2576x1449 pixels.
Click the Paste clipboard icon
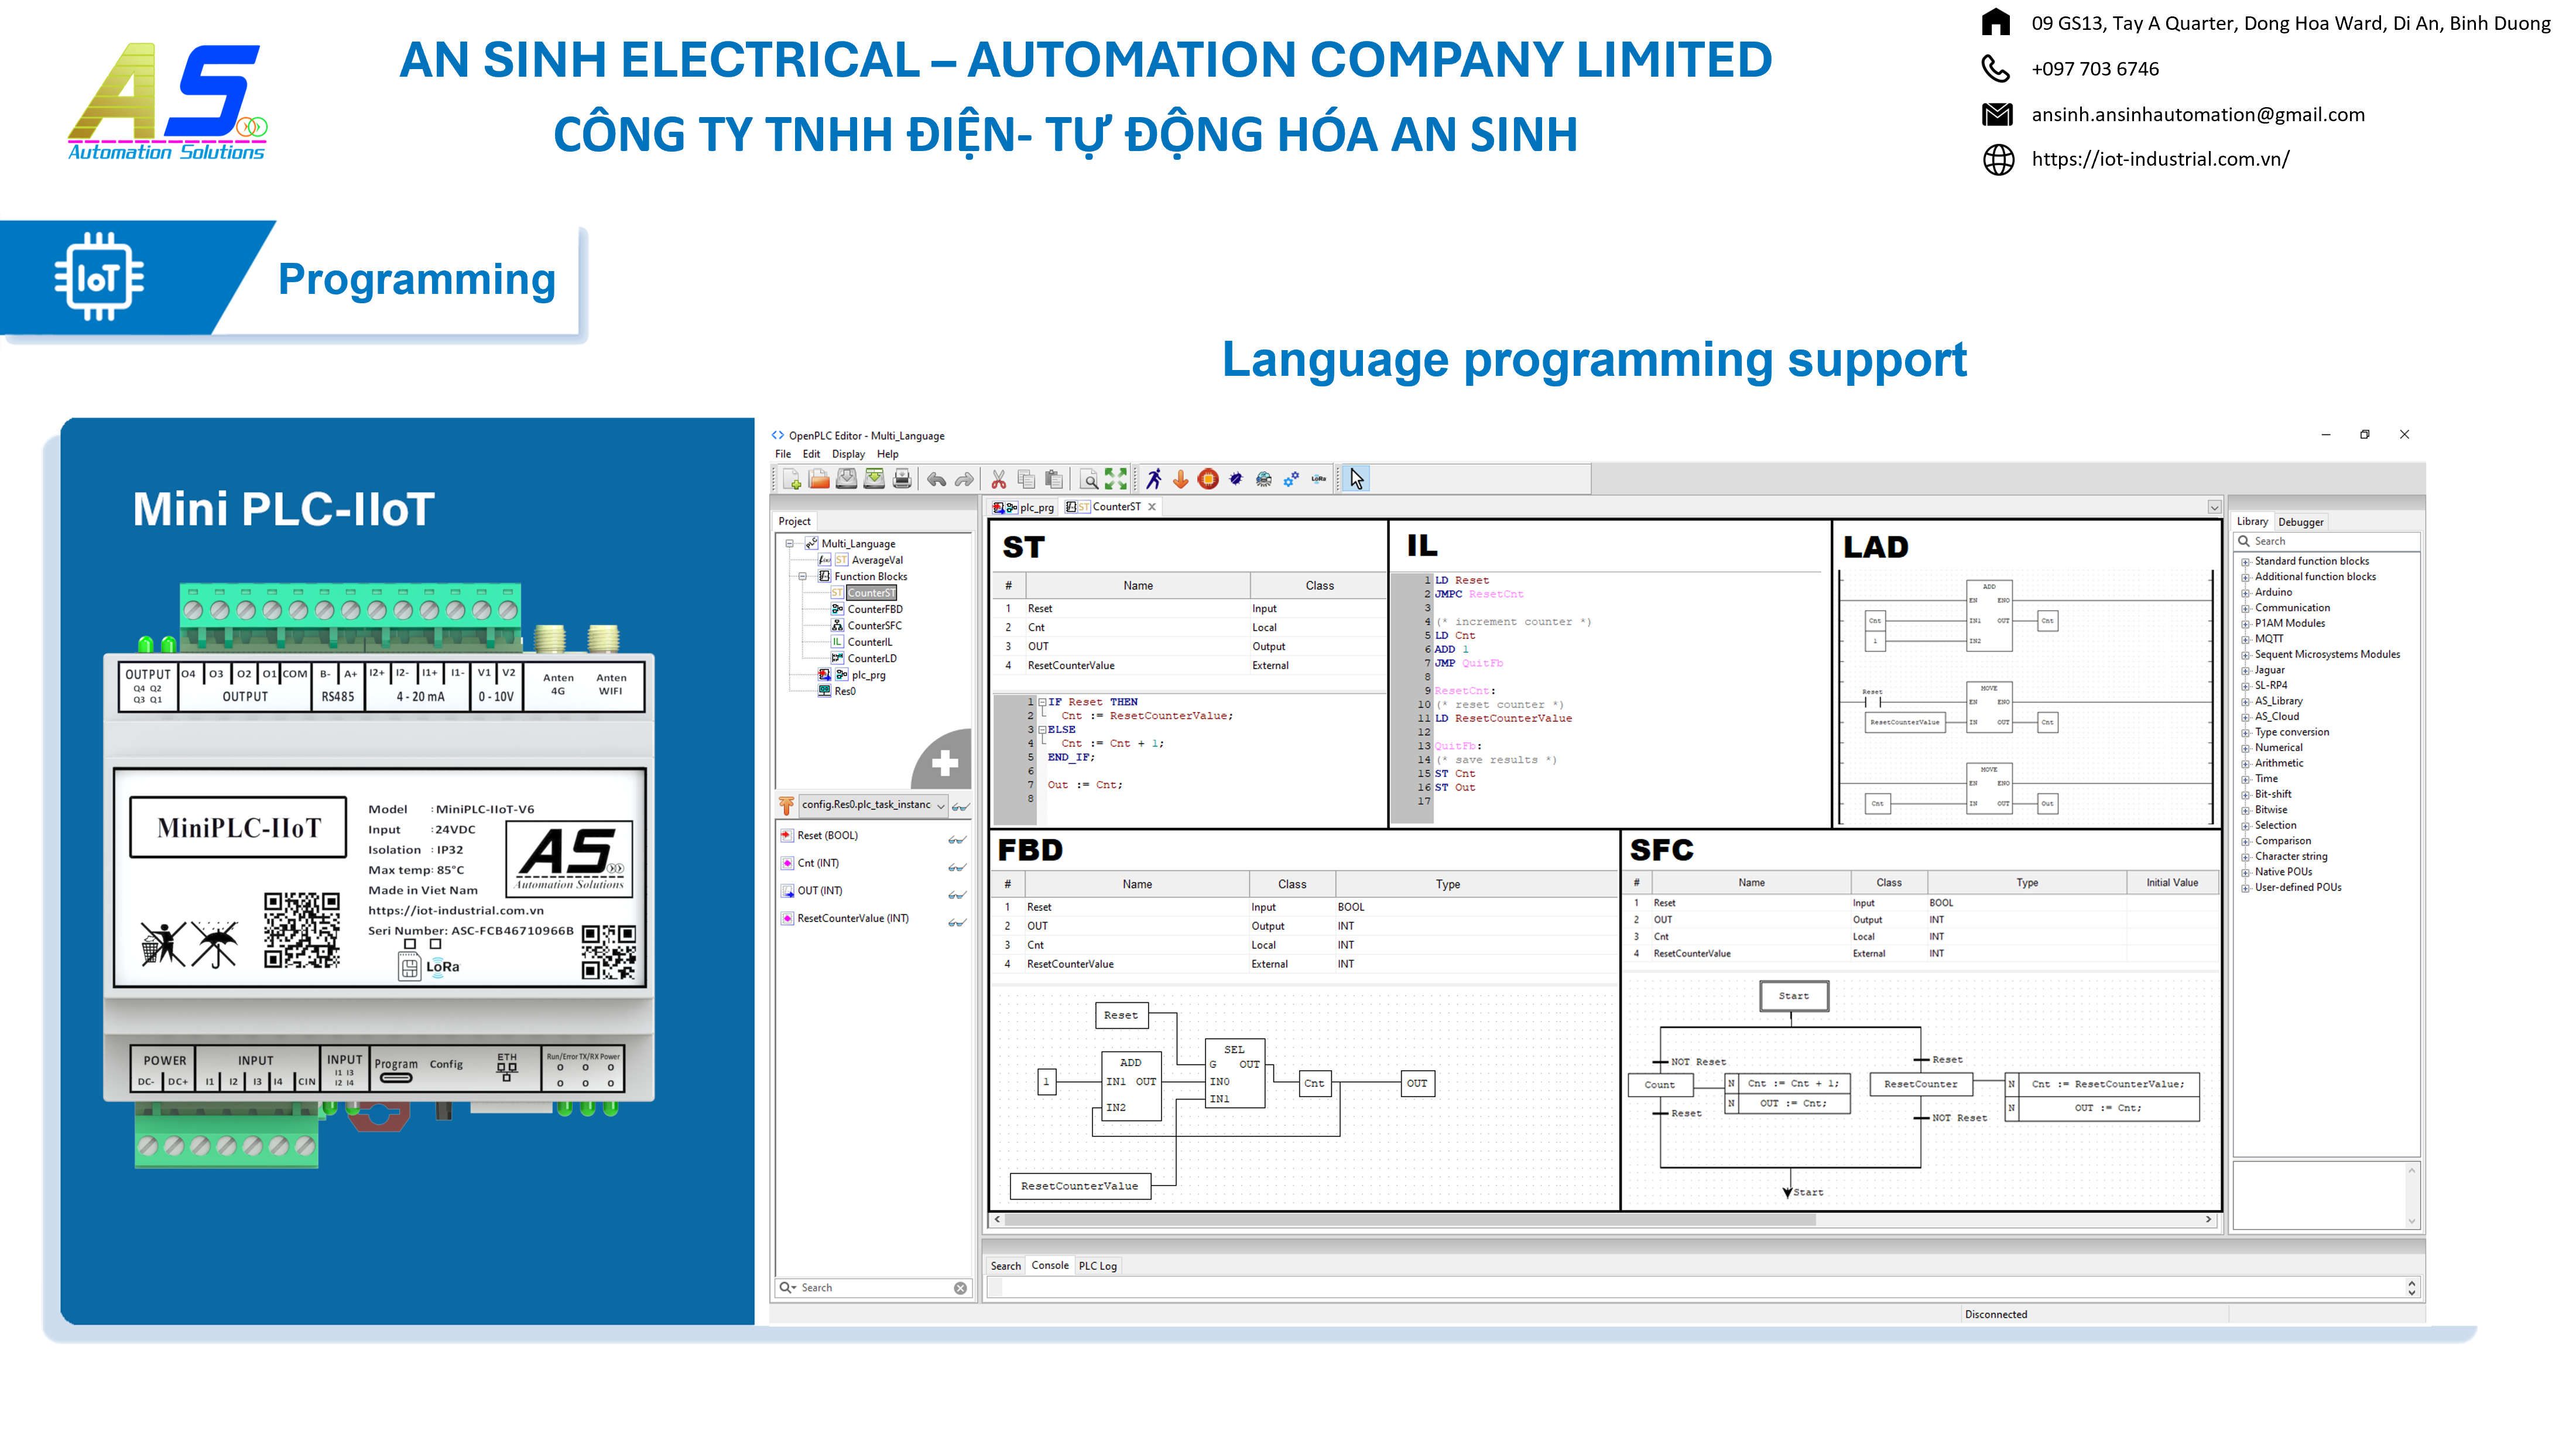[1053, 479]
